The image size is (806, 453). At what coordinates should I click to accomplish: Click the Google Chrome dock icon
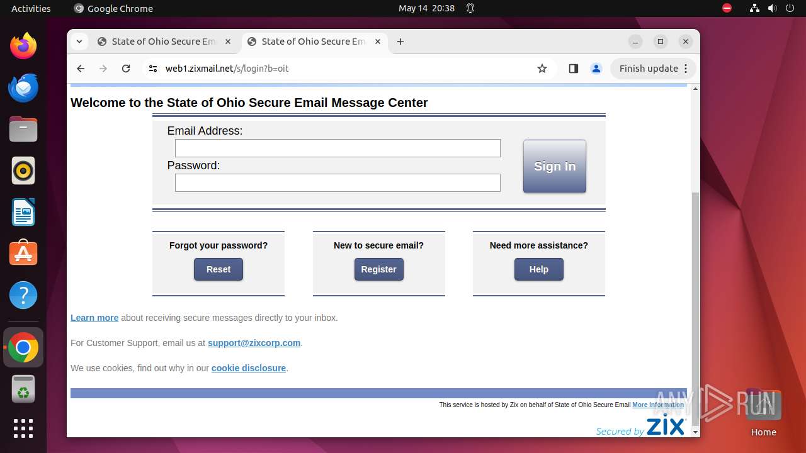click(x=23, y=347)
